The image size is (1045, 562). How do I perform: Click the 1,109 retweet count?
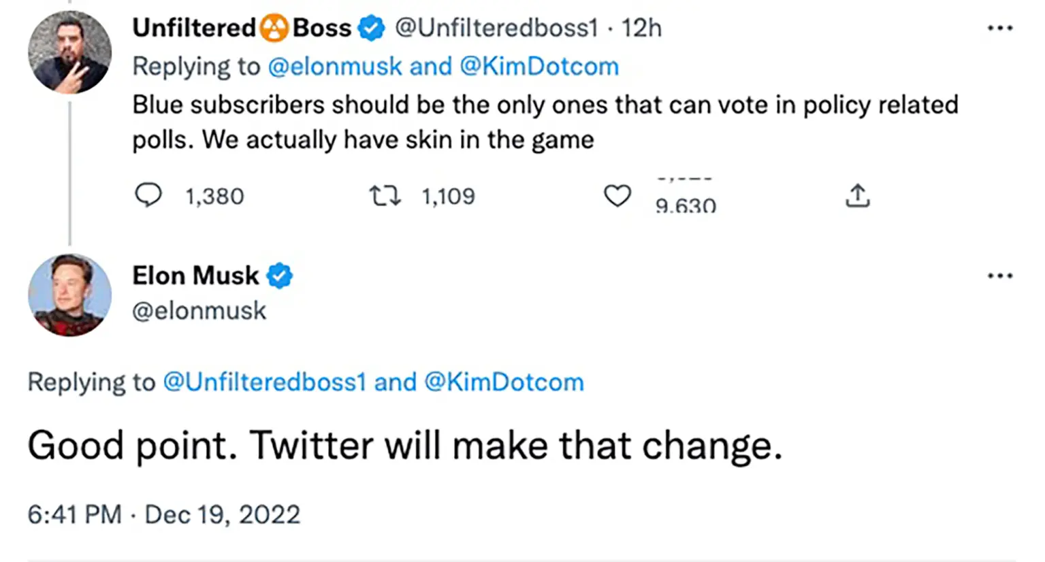pos(448,197)
